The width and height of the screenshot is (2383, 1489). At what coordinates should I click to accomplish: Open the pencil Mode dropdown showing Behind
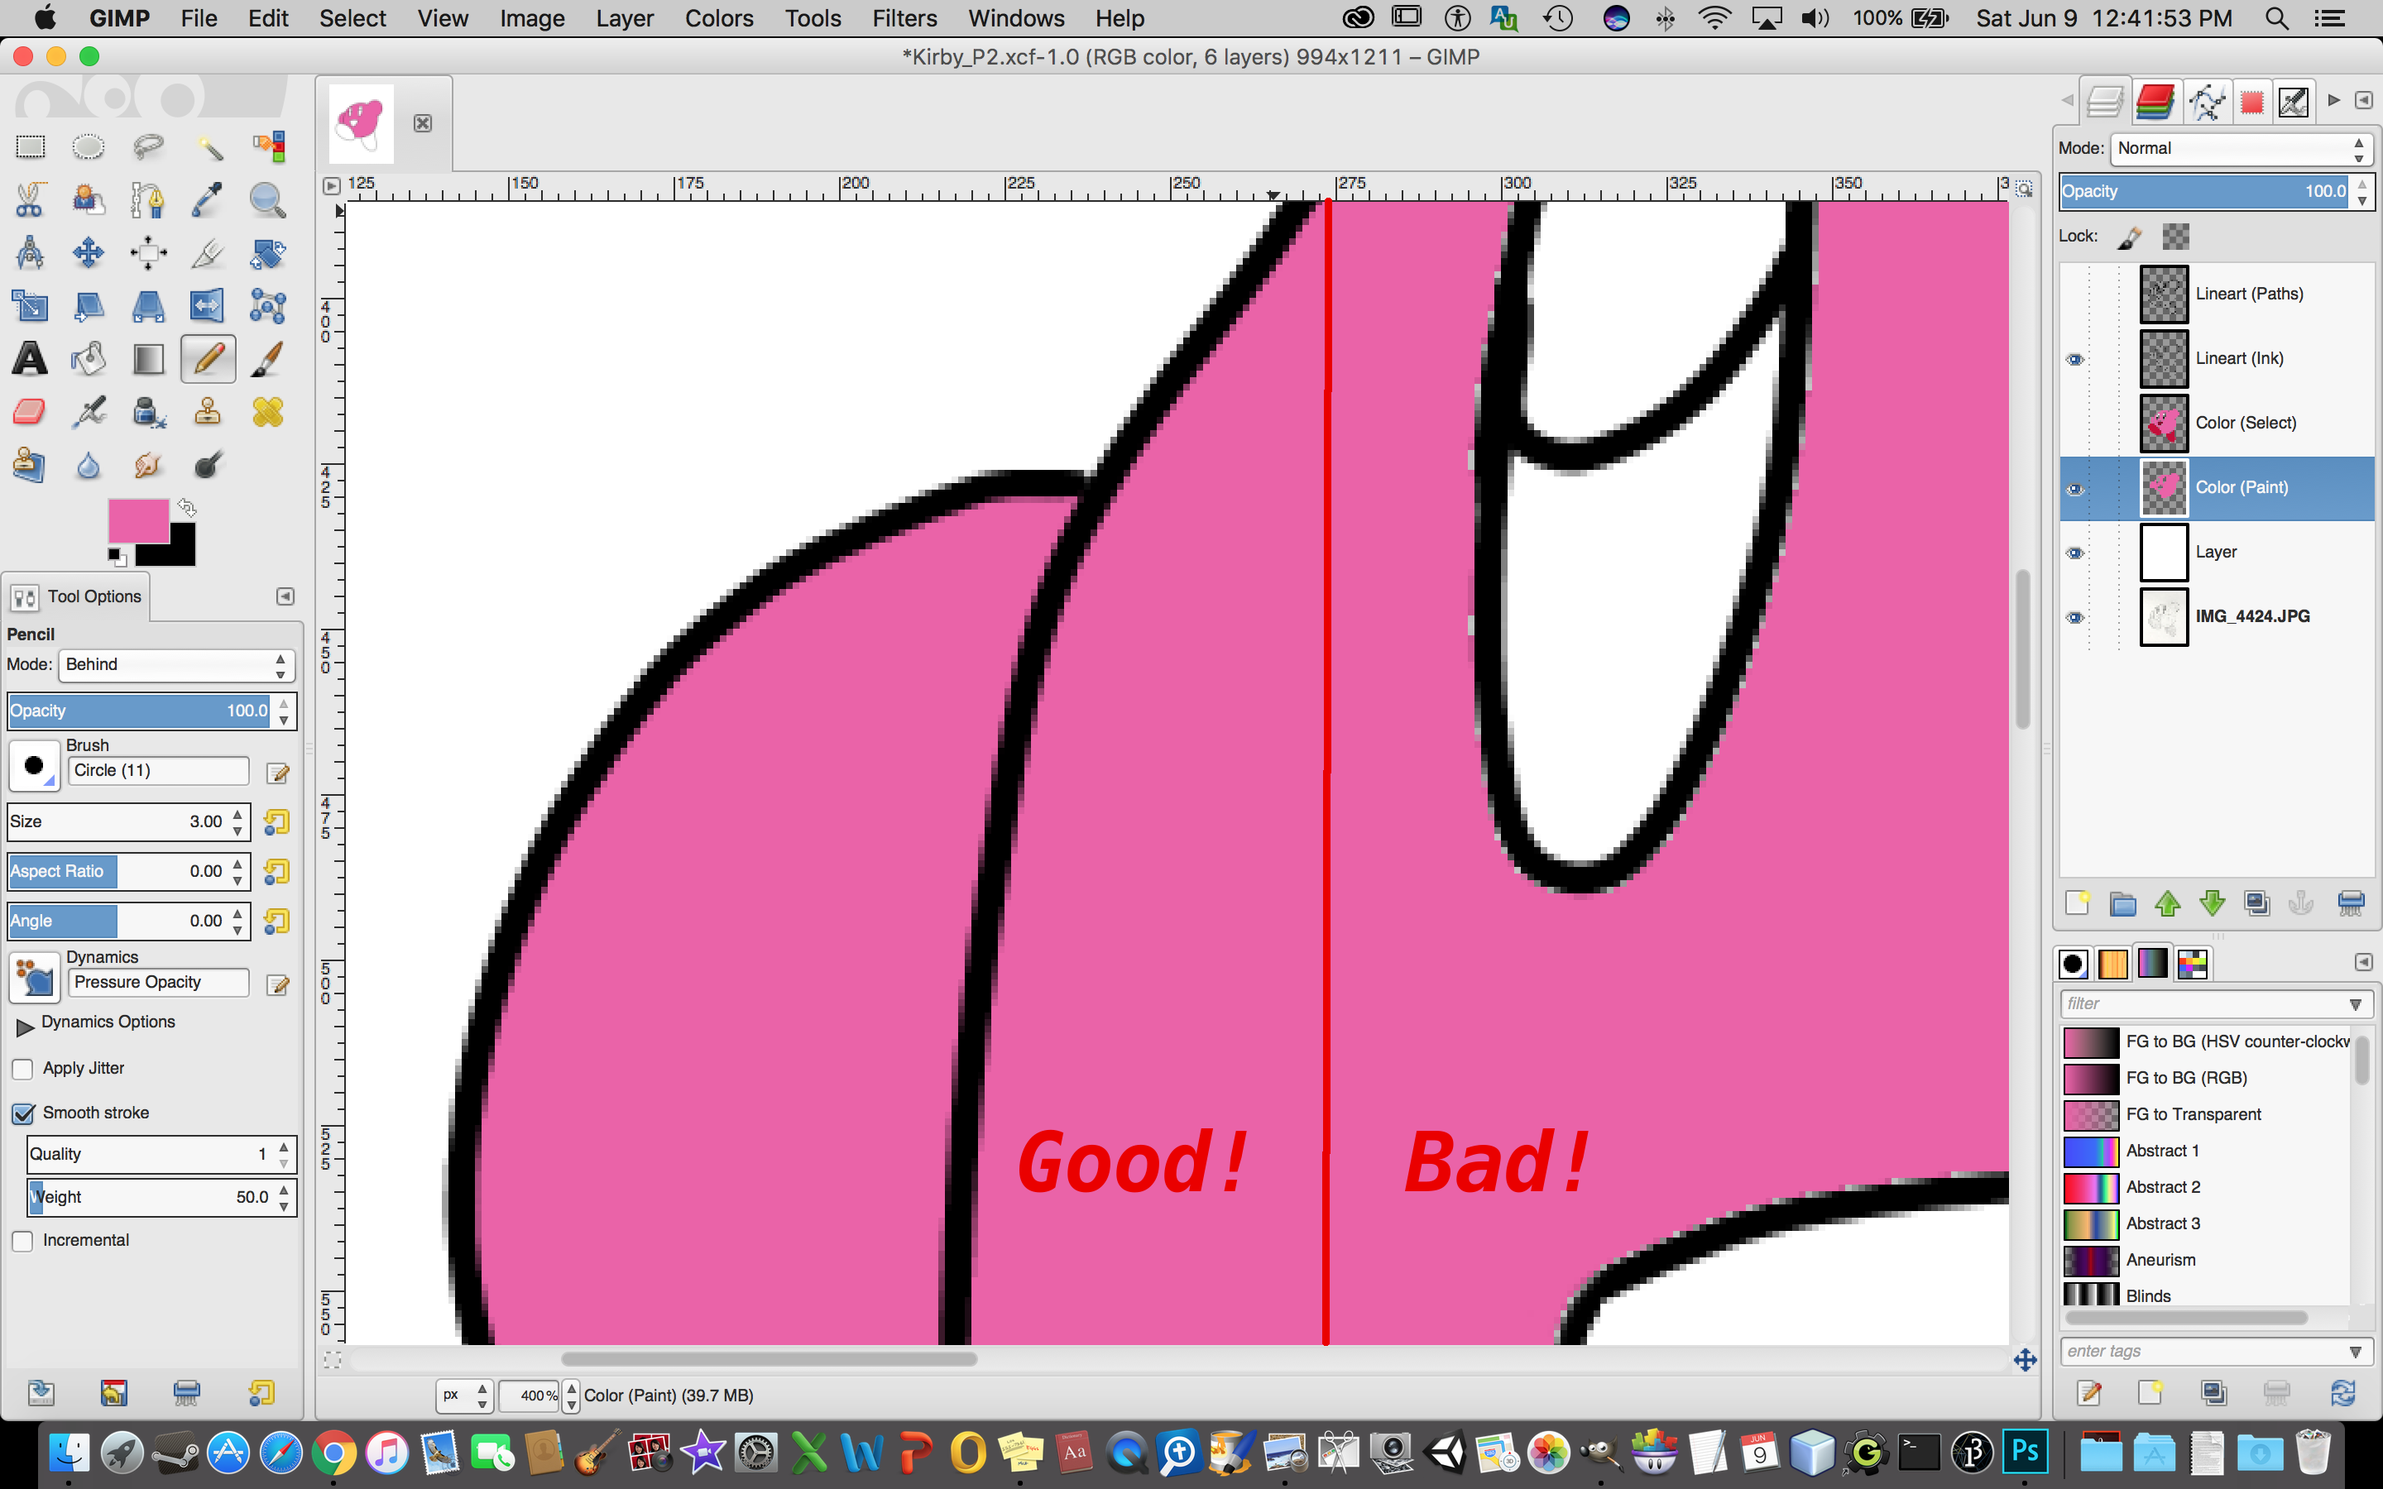pos(176,665)
